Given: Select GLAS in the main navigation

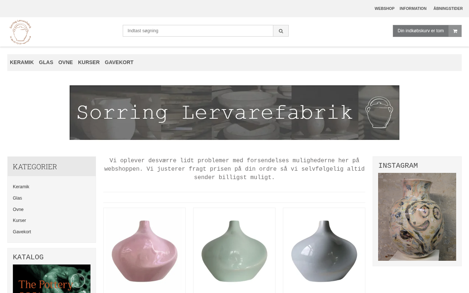Looking at the screenshot, I should [46, 62].
